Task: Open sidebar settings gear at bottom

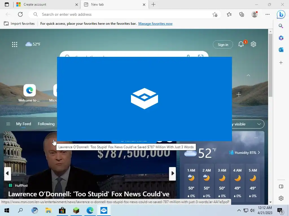Action: 281,198
